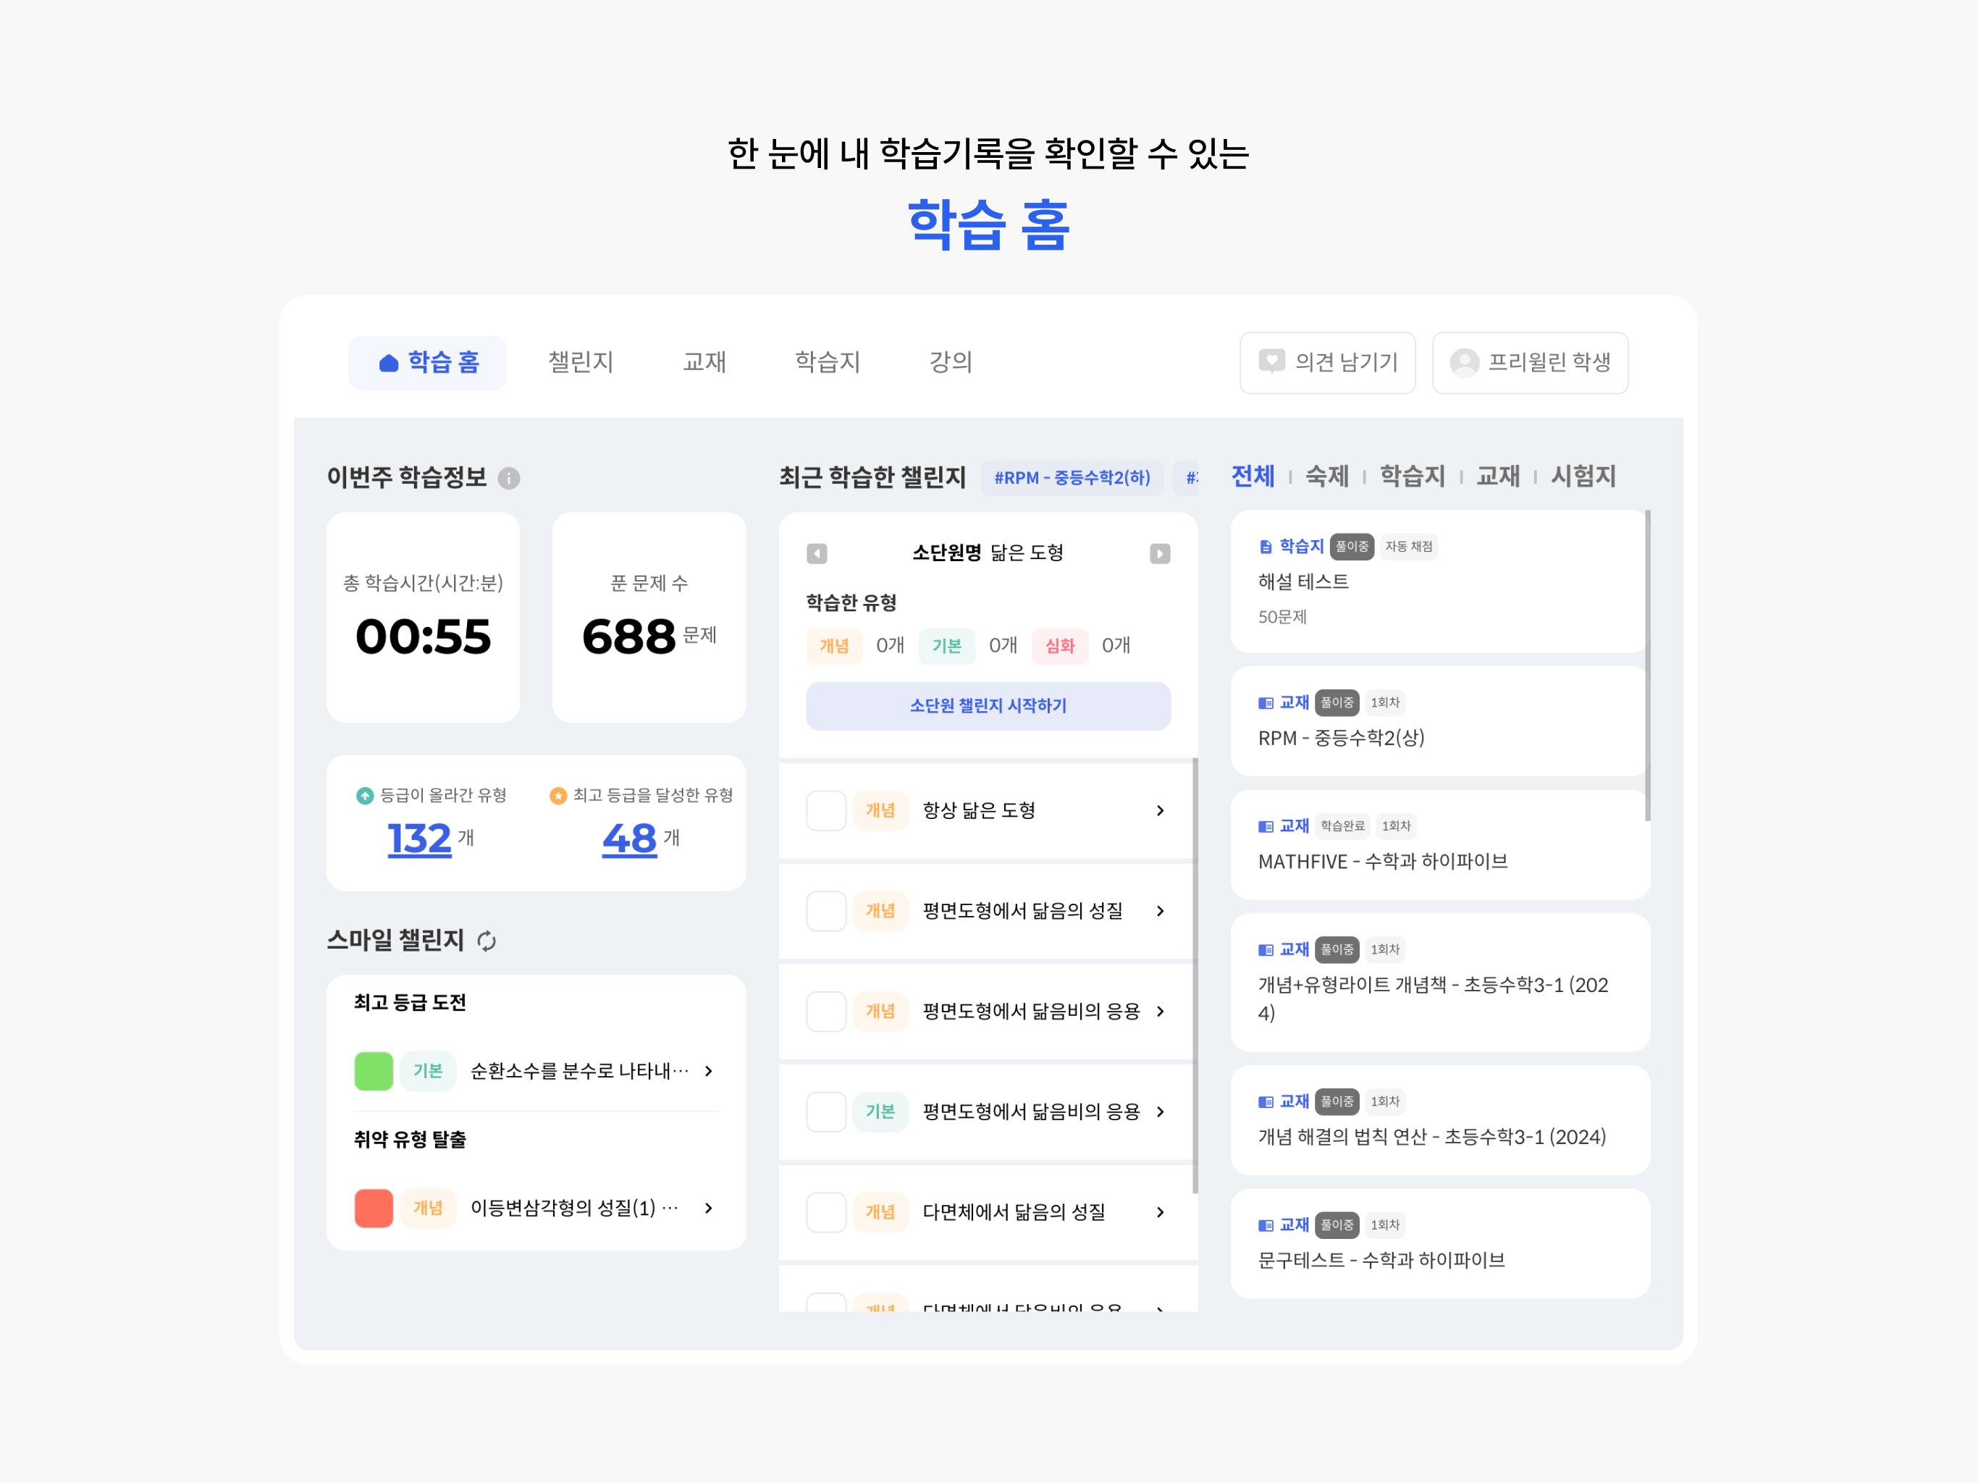
Task: Tick the checkbox for 다면체에서 닮음의 성질
Action: (x=826, y=1212)
